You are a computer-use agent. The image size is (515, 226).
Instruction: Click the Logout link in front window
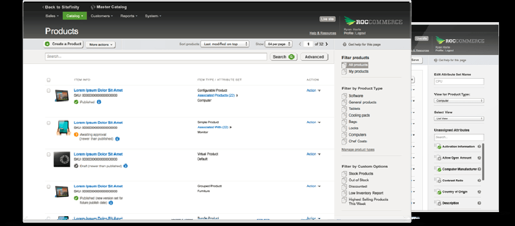[361, 33]
